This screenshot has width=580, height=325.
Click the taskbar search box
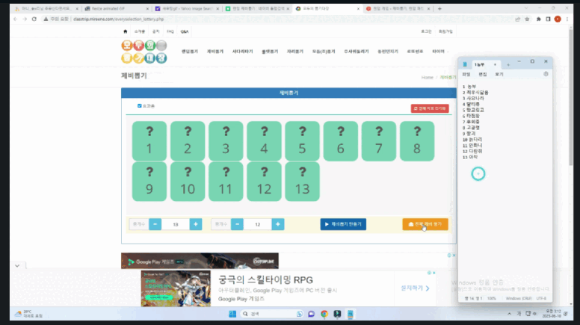click(273, 314)
